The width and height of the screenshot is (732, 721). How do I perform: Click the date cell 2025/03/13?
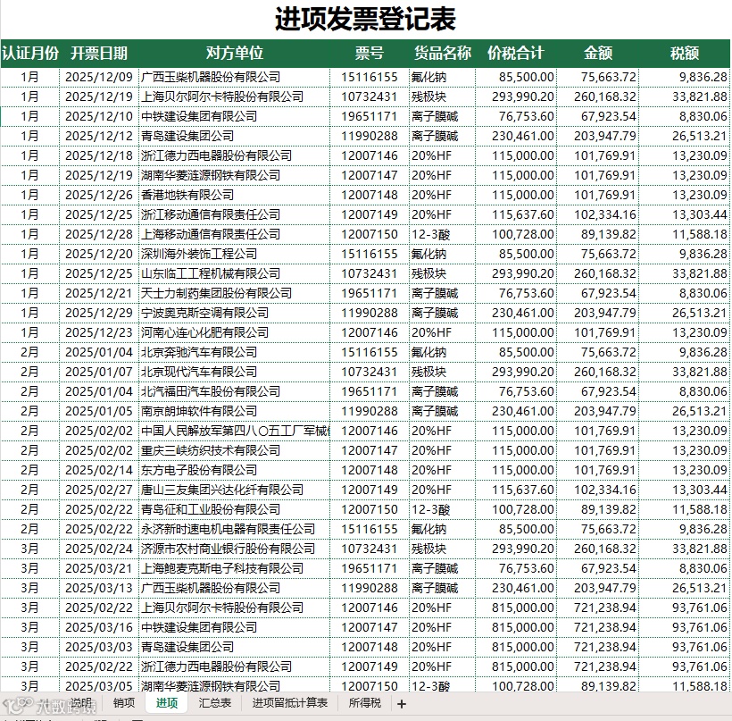[x=99, y=588]
